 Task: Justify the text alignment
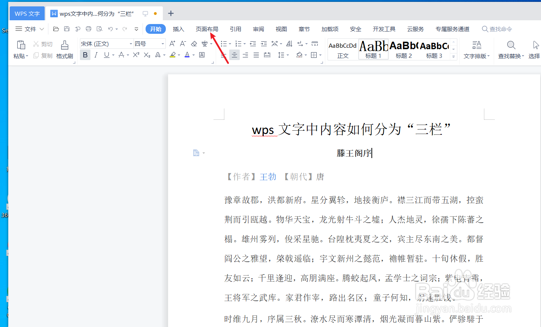pos(256,55)
